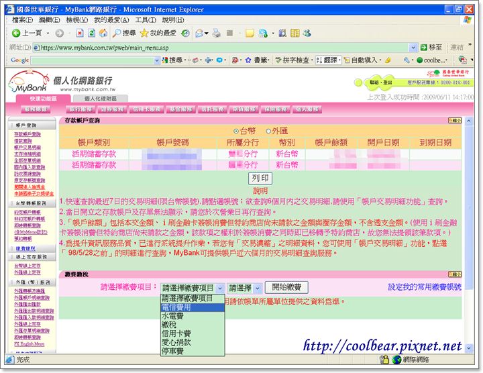Click the Google toolbar search input field
This screenshot has height=373, width=483.
tap(93, 60)
